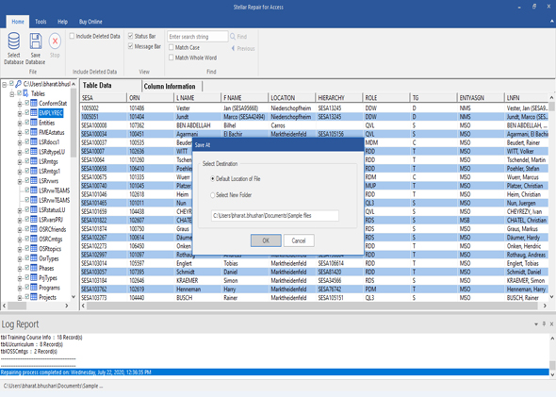Expand the LSRstatusLU tree node
The width and height of the screenshot is (556, 397).
(20, 210)
